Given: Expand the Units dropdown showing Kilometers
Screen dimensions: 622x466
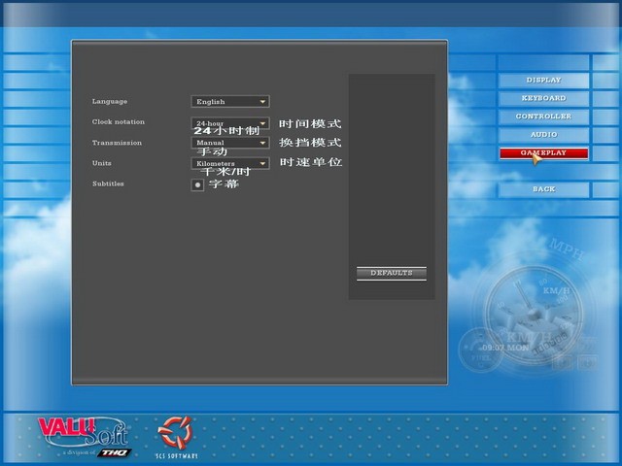Looking at the screenshot, I should 229,164.
